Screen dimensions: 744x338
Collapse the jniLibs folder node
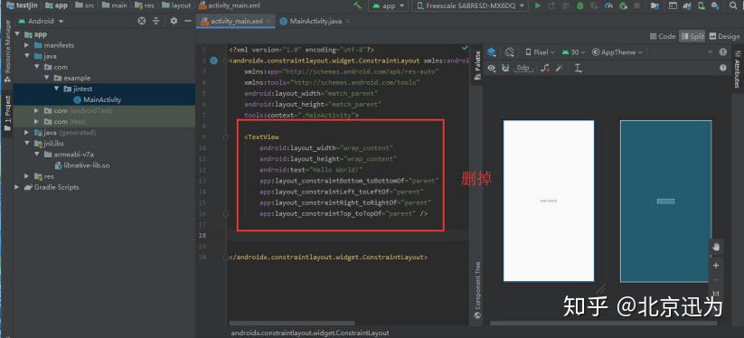click(x=27, y=144)
